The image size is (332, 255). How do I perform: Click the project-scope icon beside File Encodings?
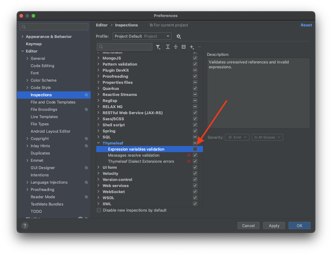point(86,110)
